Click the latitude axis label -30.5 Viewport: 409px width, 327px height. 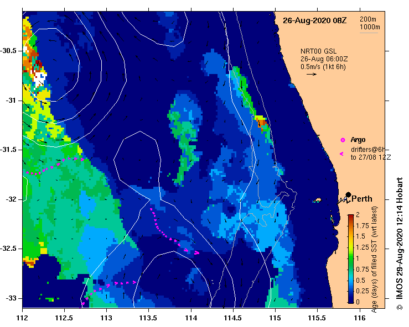pos(8,50)
